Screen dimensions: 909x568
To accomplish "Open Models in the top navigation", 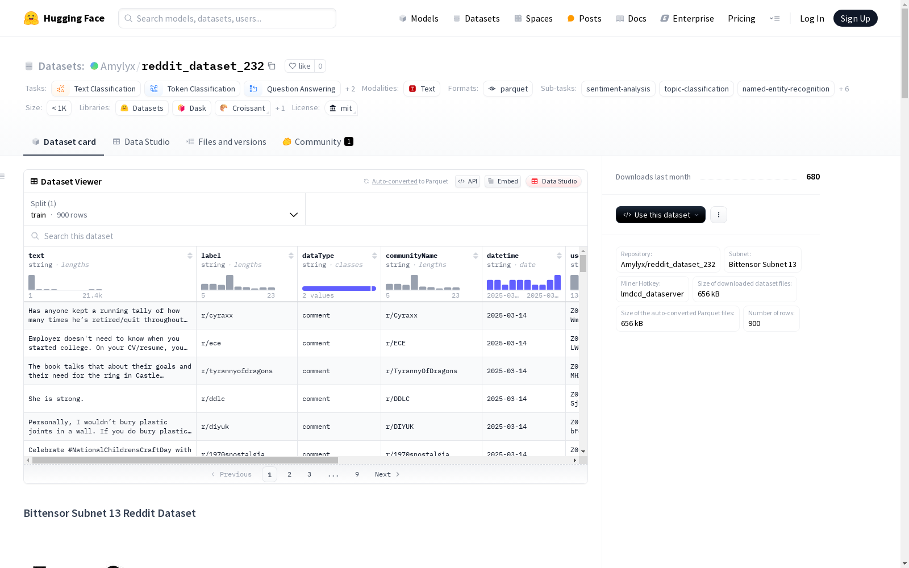I will (419, 18).
